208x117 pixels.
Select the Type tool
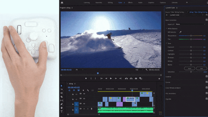click(x=61, y=112)
